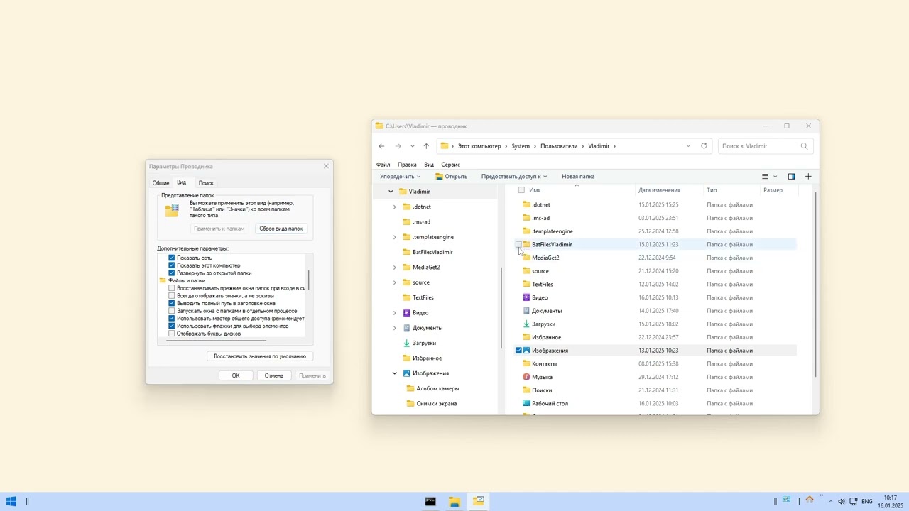Uncheck the Изображения row checkbox in file list

[x=518, y=351]
